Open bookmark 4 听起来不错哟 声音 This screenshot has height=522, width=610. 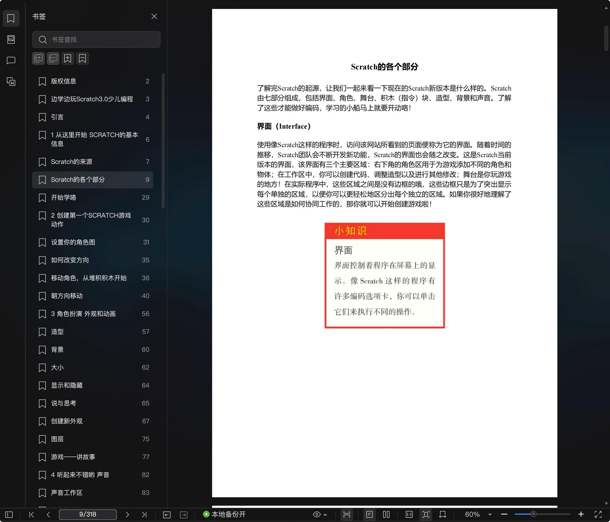tap(92, 475)
